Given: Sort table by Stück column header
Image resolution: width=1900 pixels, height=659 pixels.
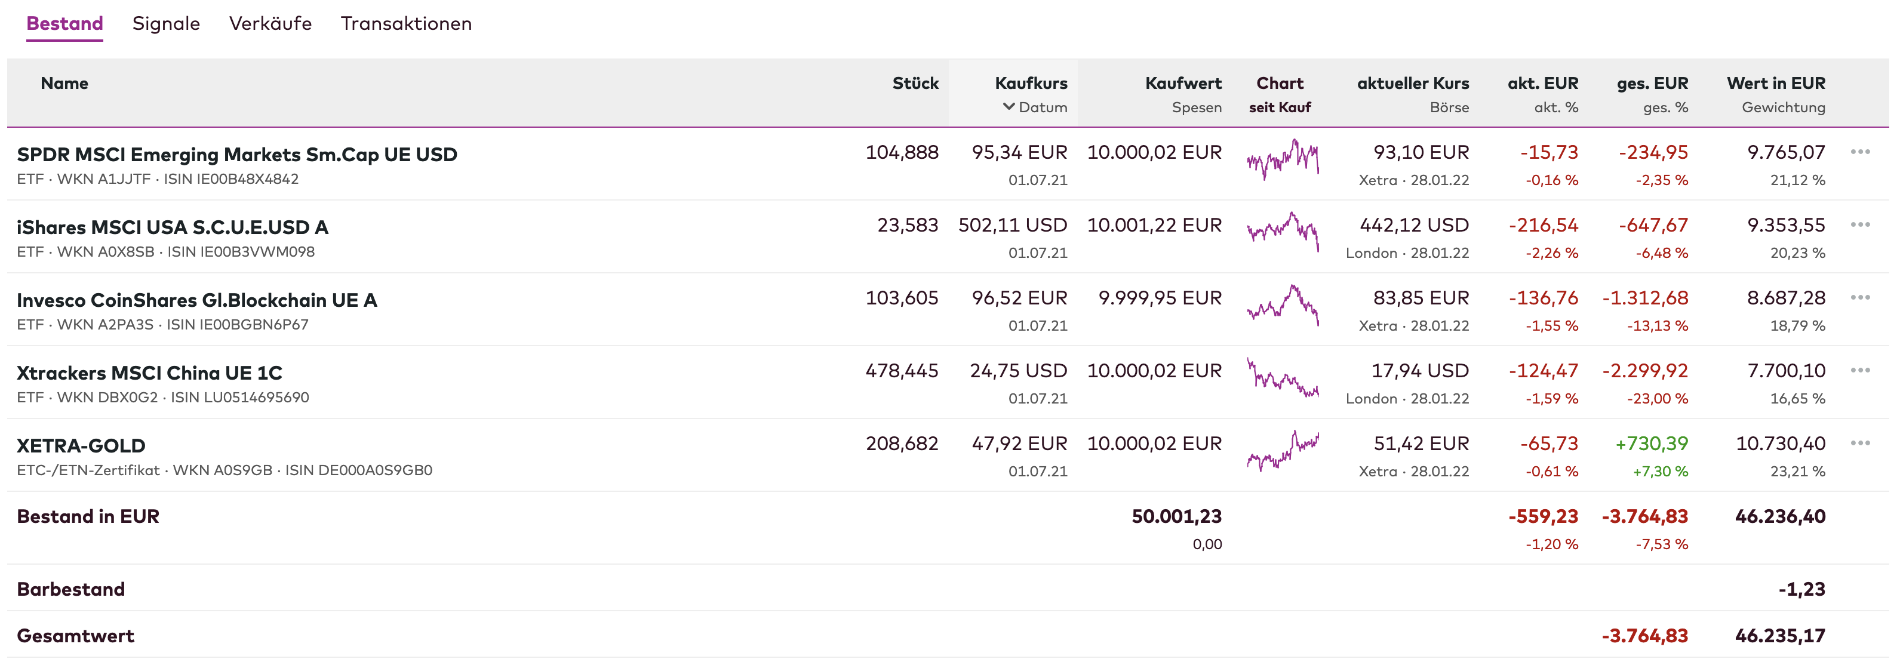Looking at the screenshot, I should [915, 84].
